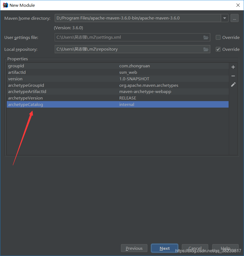Select the archetypeCatalog property row
The height and width of the screenshot is (256, 244).
(118, 105)
